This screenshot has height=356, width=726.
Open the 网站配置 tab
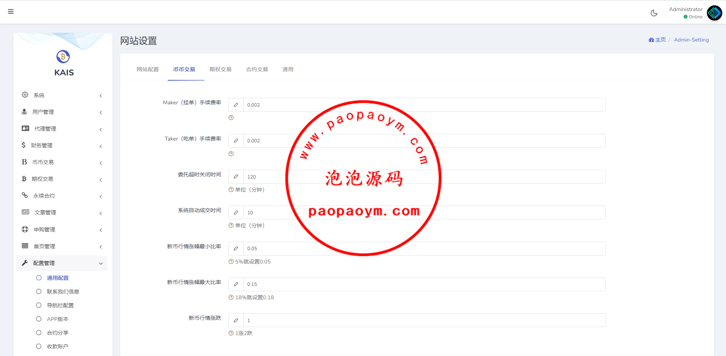pyautogui.click(x=148, y=69)
